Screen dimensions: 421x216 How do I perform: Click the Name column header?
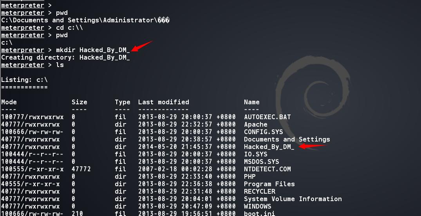click(x=251, y=102)
